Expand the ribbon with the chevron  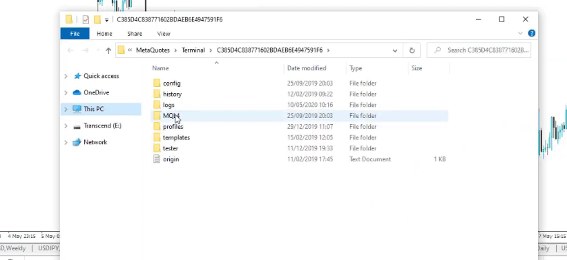tap(520, 33)
